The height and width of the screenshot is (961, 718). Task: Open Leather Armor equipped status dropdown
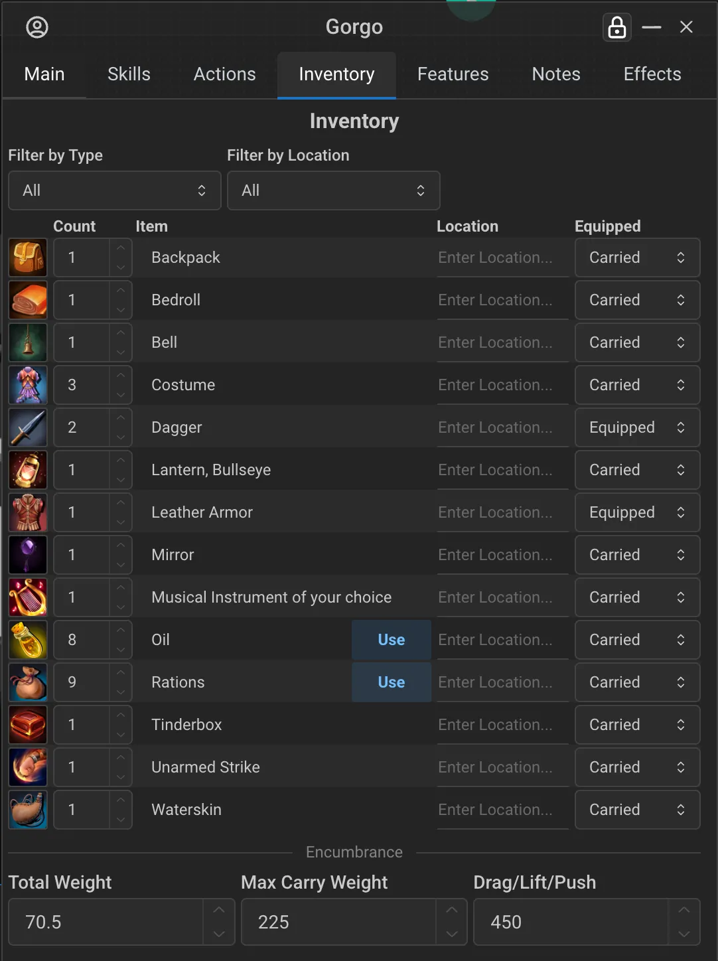tap(637, 512)
